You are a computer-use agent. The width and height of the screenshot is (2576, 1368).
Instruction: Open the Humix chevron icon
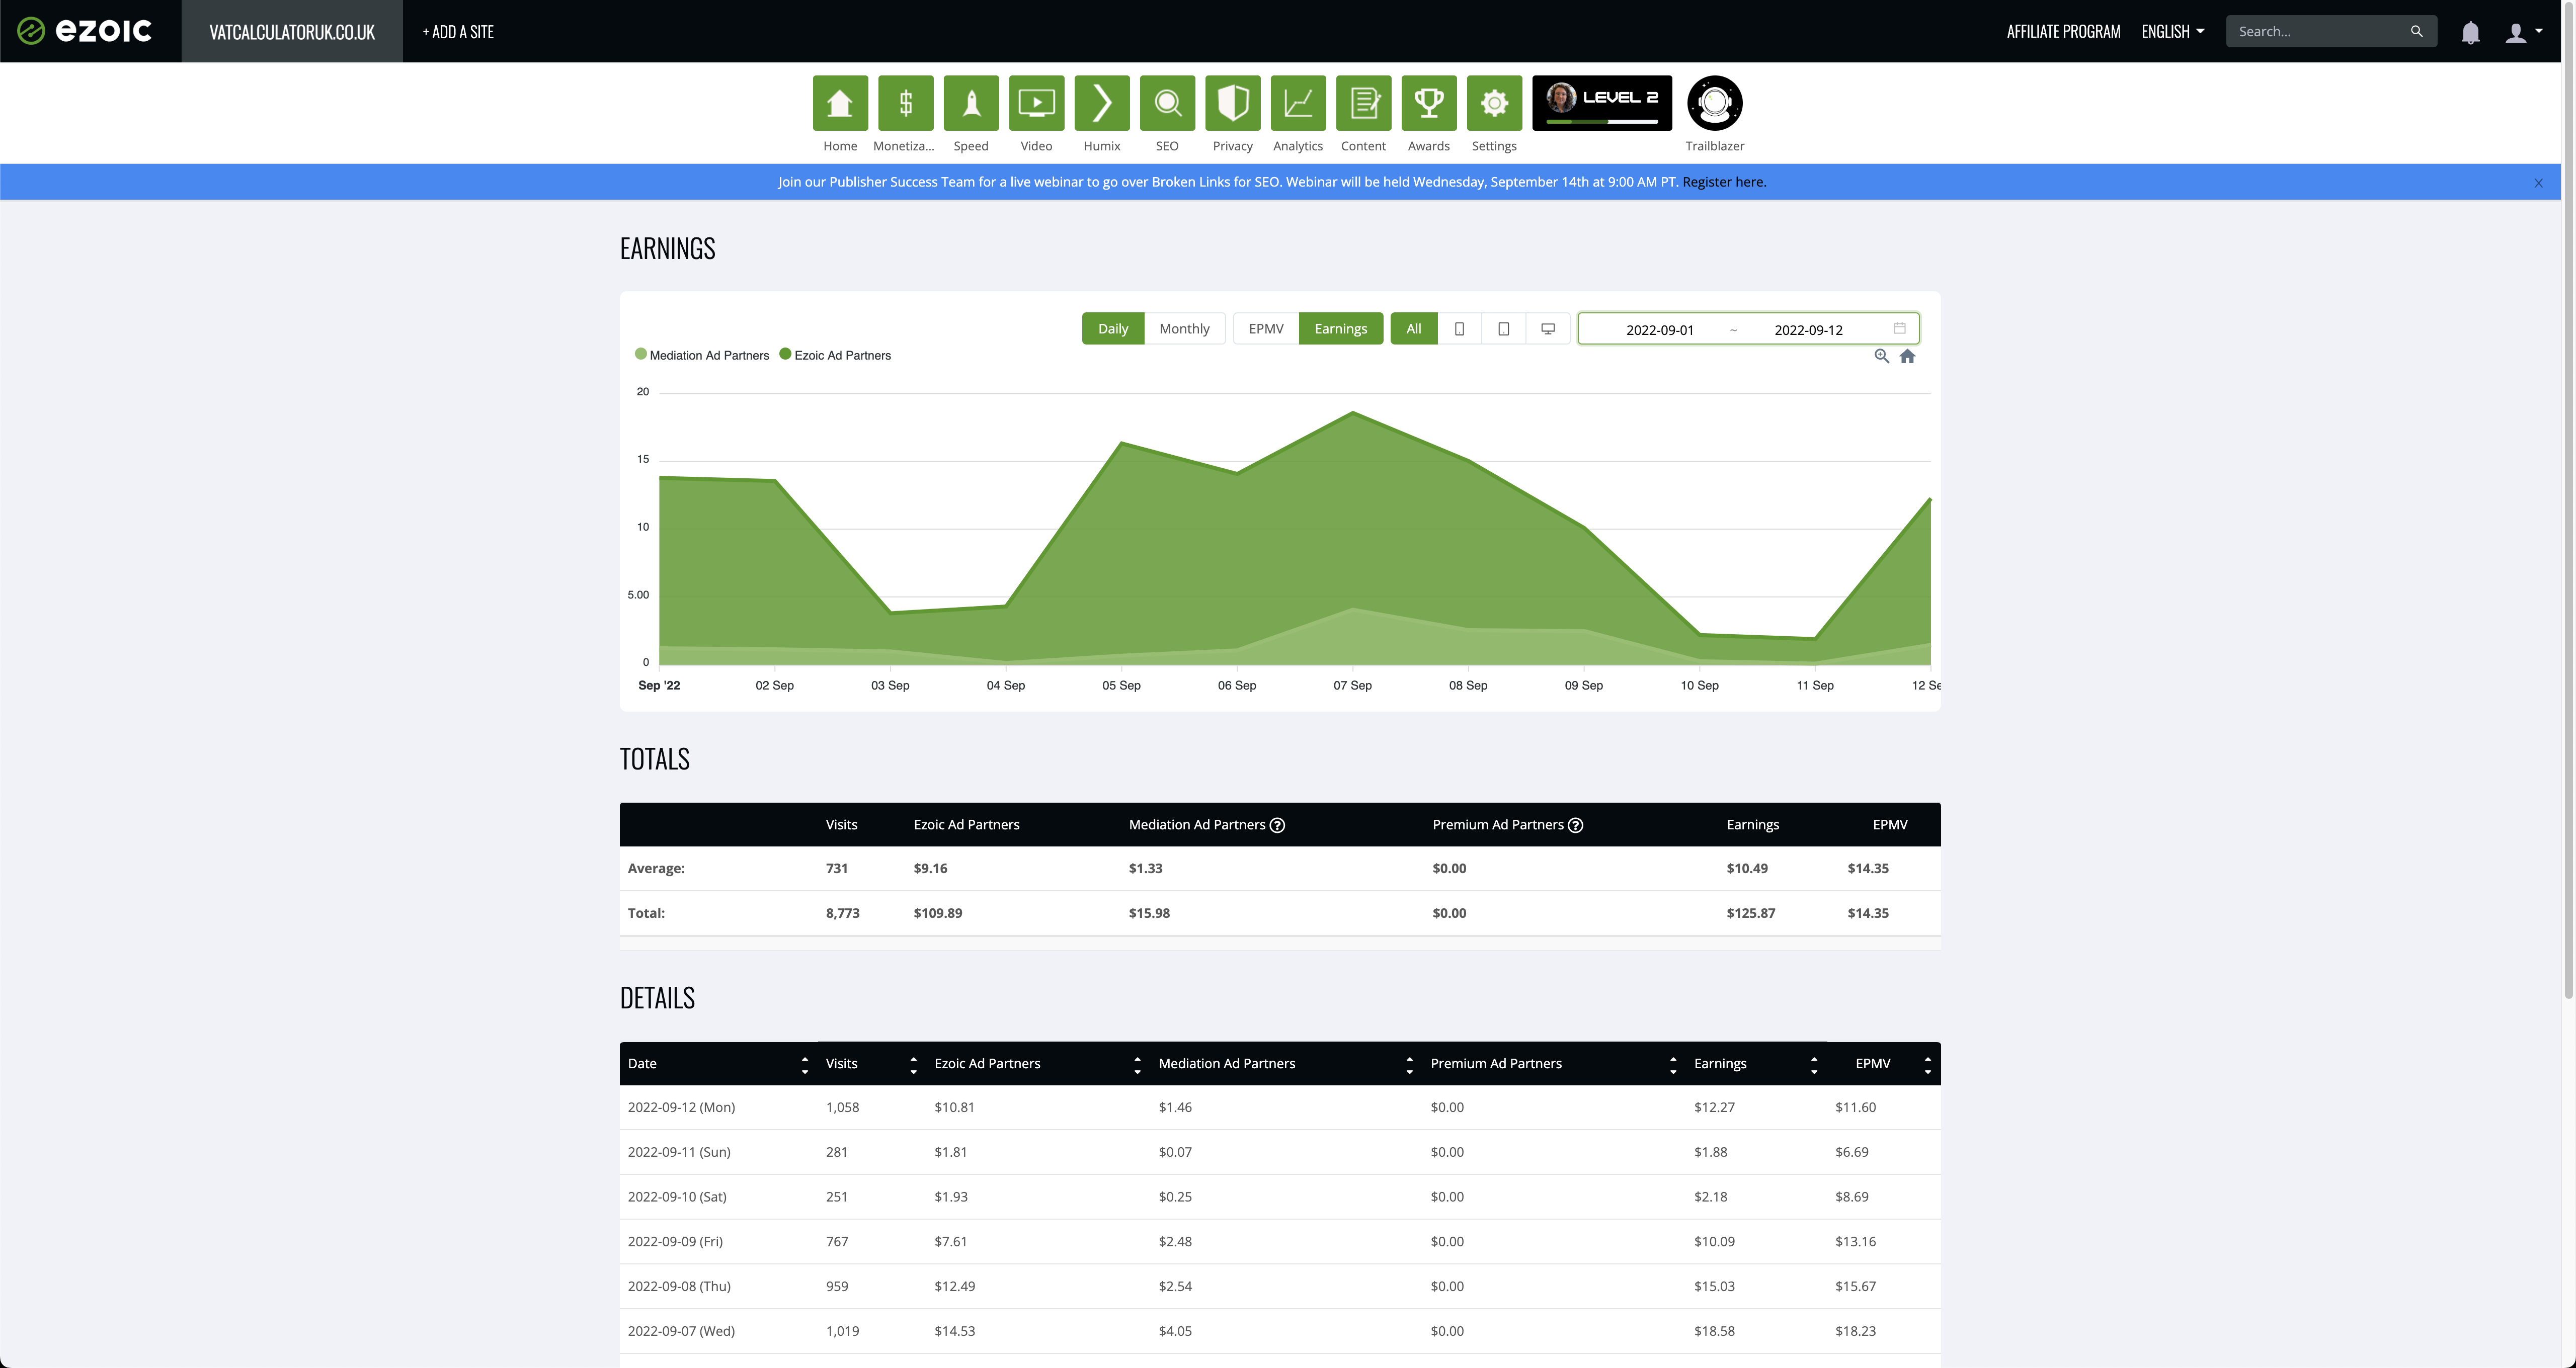(1102, 103)
